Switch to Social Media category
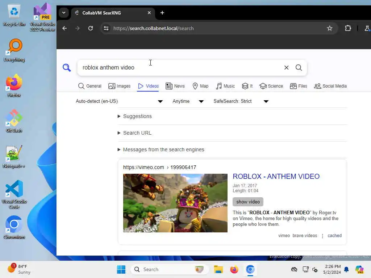This screenshot has height=278, width=371. coord(330,86)
